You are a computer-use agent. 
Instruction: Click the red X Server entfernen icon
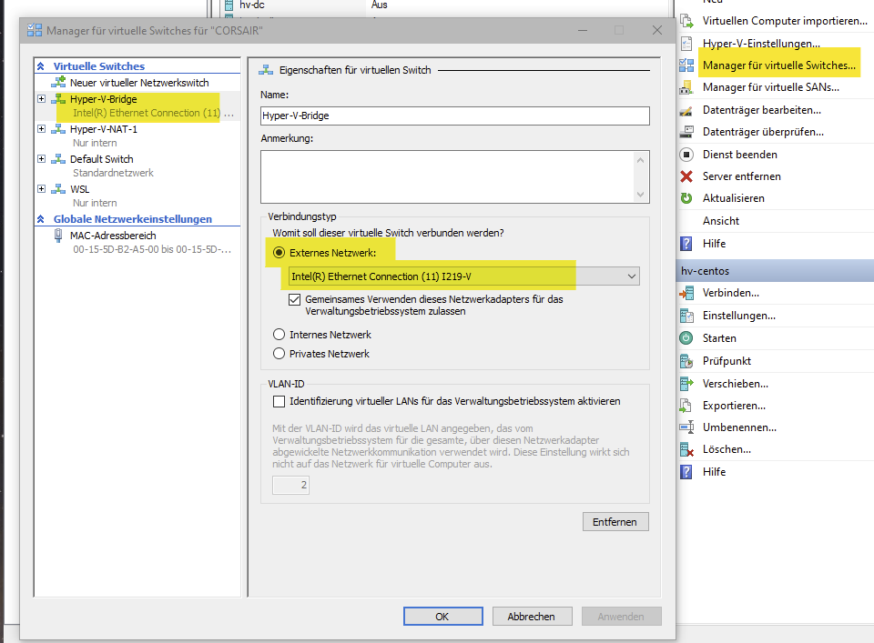(686, 176)
